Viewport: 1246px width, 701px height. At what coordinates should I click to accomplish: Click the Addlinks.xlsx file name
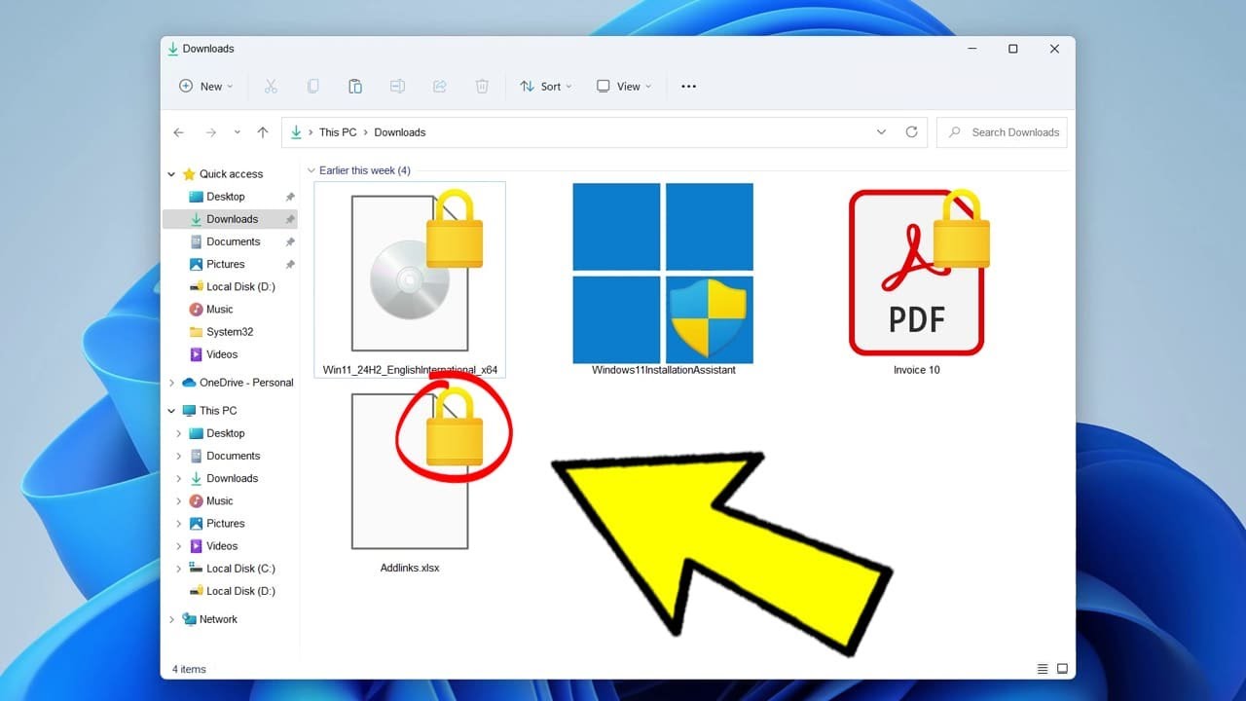coord(410,568)
